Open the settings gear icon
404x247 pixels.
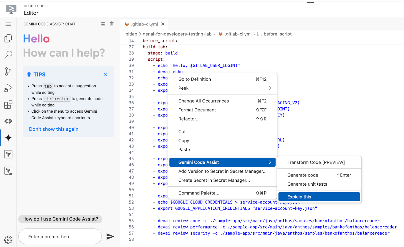(x=8, y=240)
